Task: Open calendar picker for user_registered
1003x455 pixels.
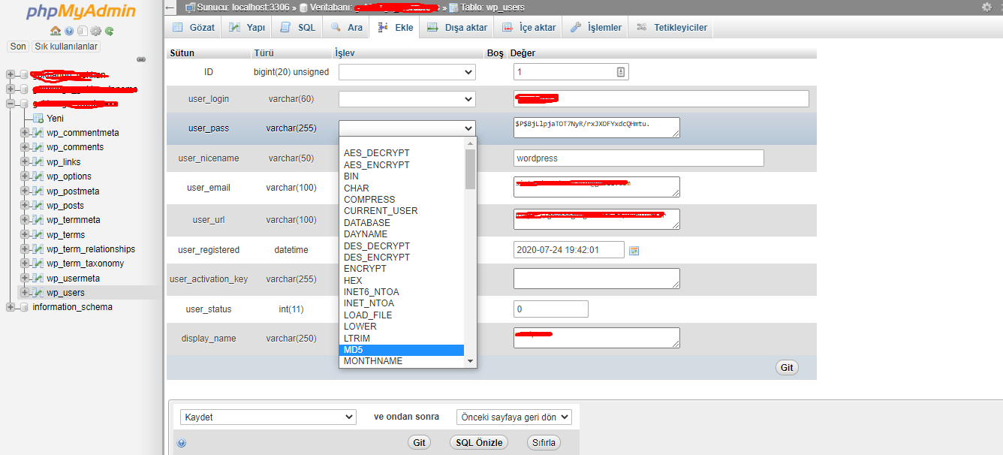Action: pos(634,250)
